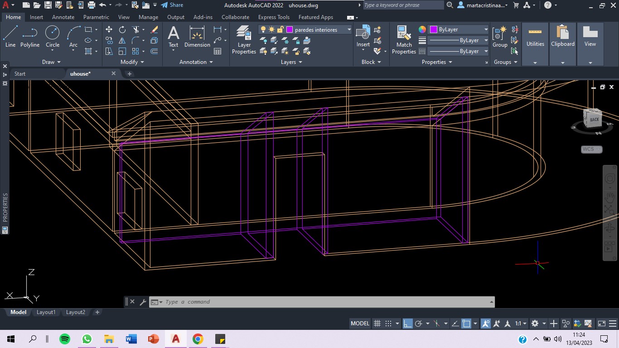Select the Copy tool in Modify
This screenshot has width=619, height=348.
click(109, 40)
